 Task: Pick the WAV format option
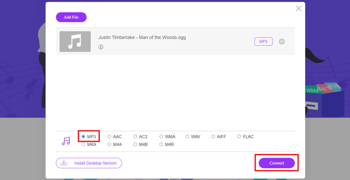point(187,137)
